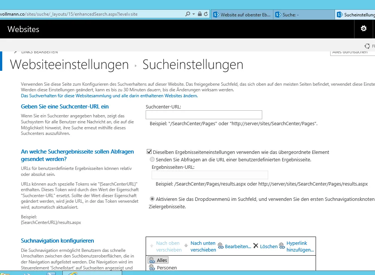Click the browser address URL text
Image resolution: width=375 pixels, height=275 pixels.
[69, 14]
